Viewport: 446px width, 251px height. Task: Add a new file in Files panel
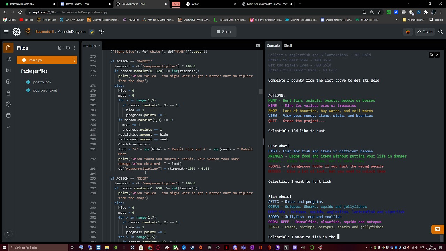coord(60,48)
